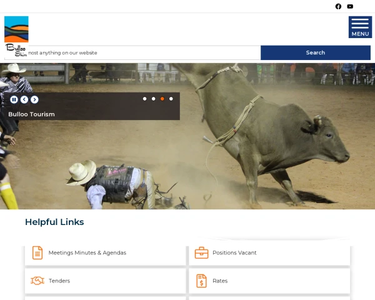Screen dimensions: 375x300
Task: Click the briefcase icon for Positions Vacant
Action: click(x=201, y=252)
